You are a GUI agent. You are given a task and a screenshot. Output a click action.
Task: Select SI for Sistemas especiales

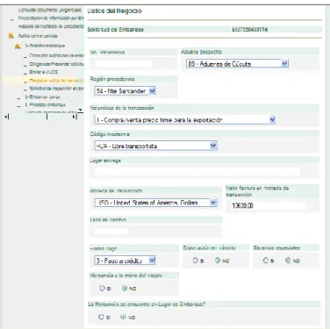[266, 261]
